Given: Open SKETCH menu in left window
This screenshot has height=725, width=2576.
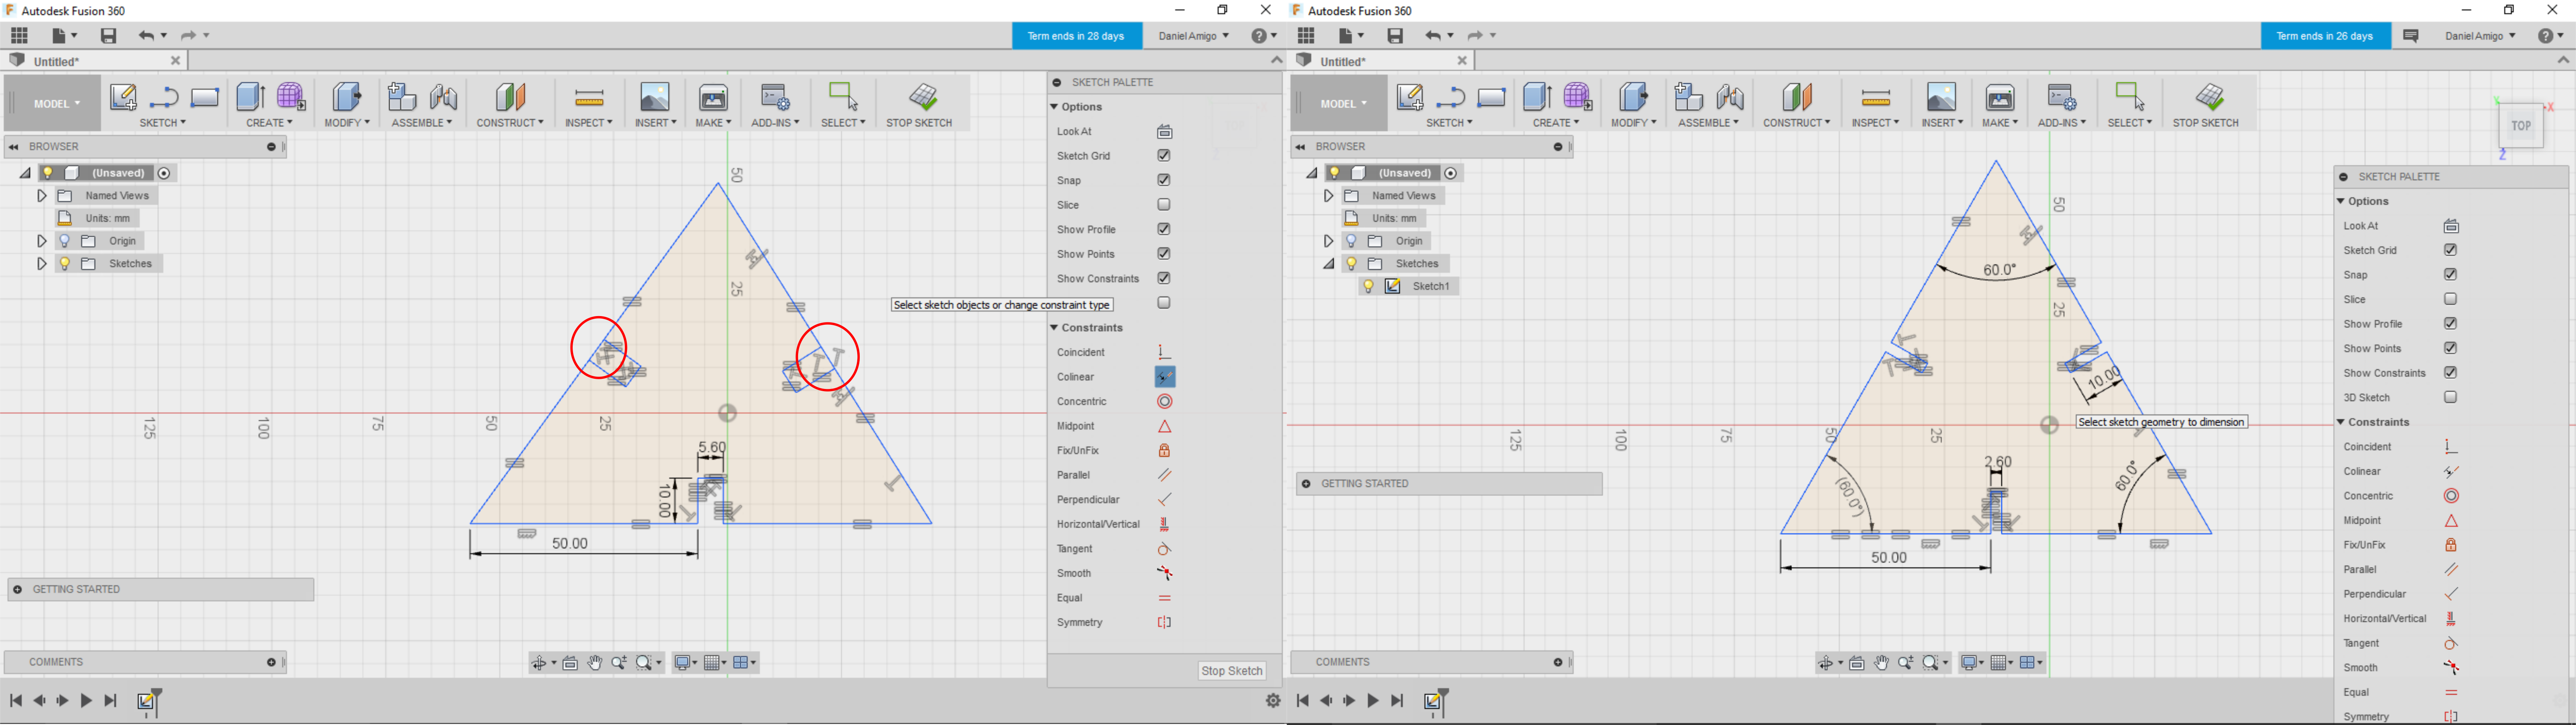Looking at the screenshot, I should (163, 123).
